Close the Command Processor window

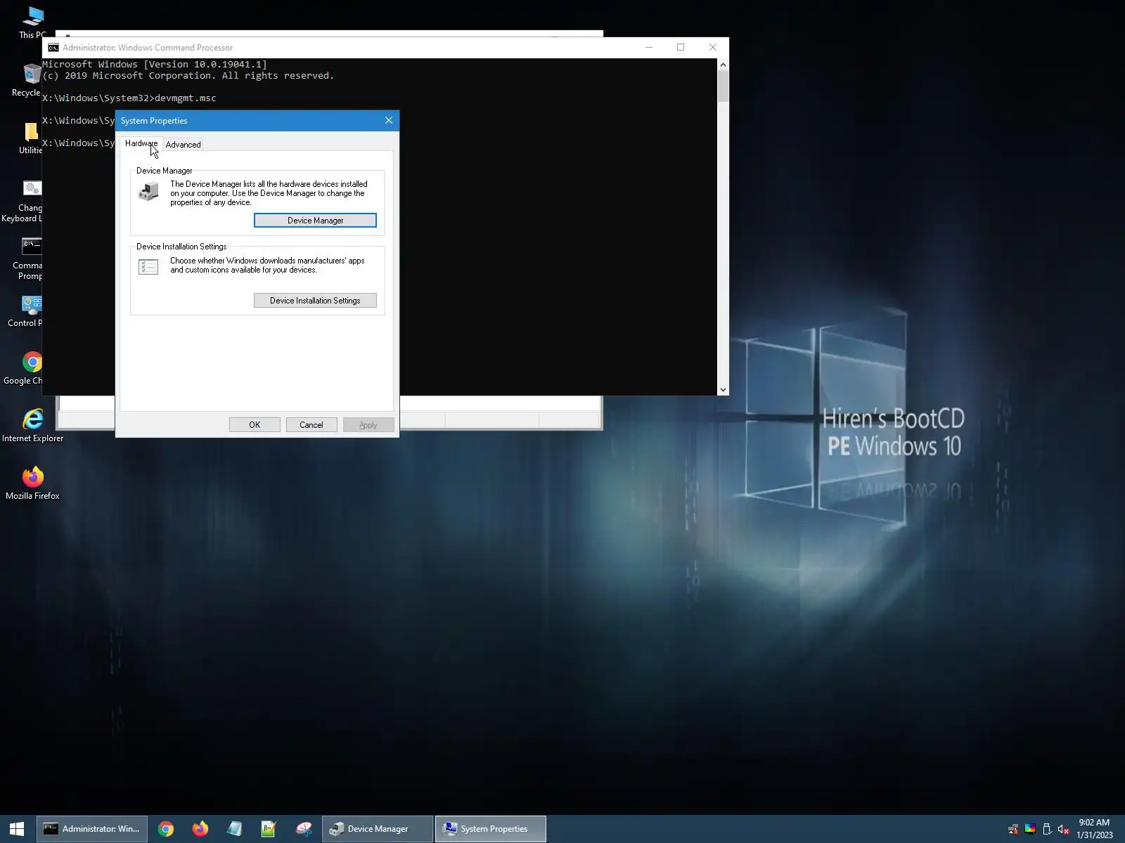[713, 48]
